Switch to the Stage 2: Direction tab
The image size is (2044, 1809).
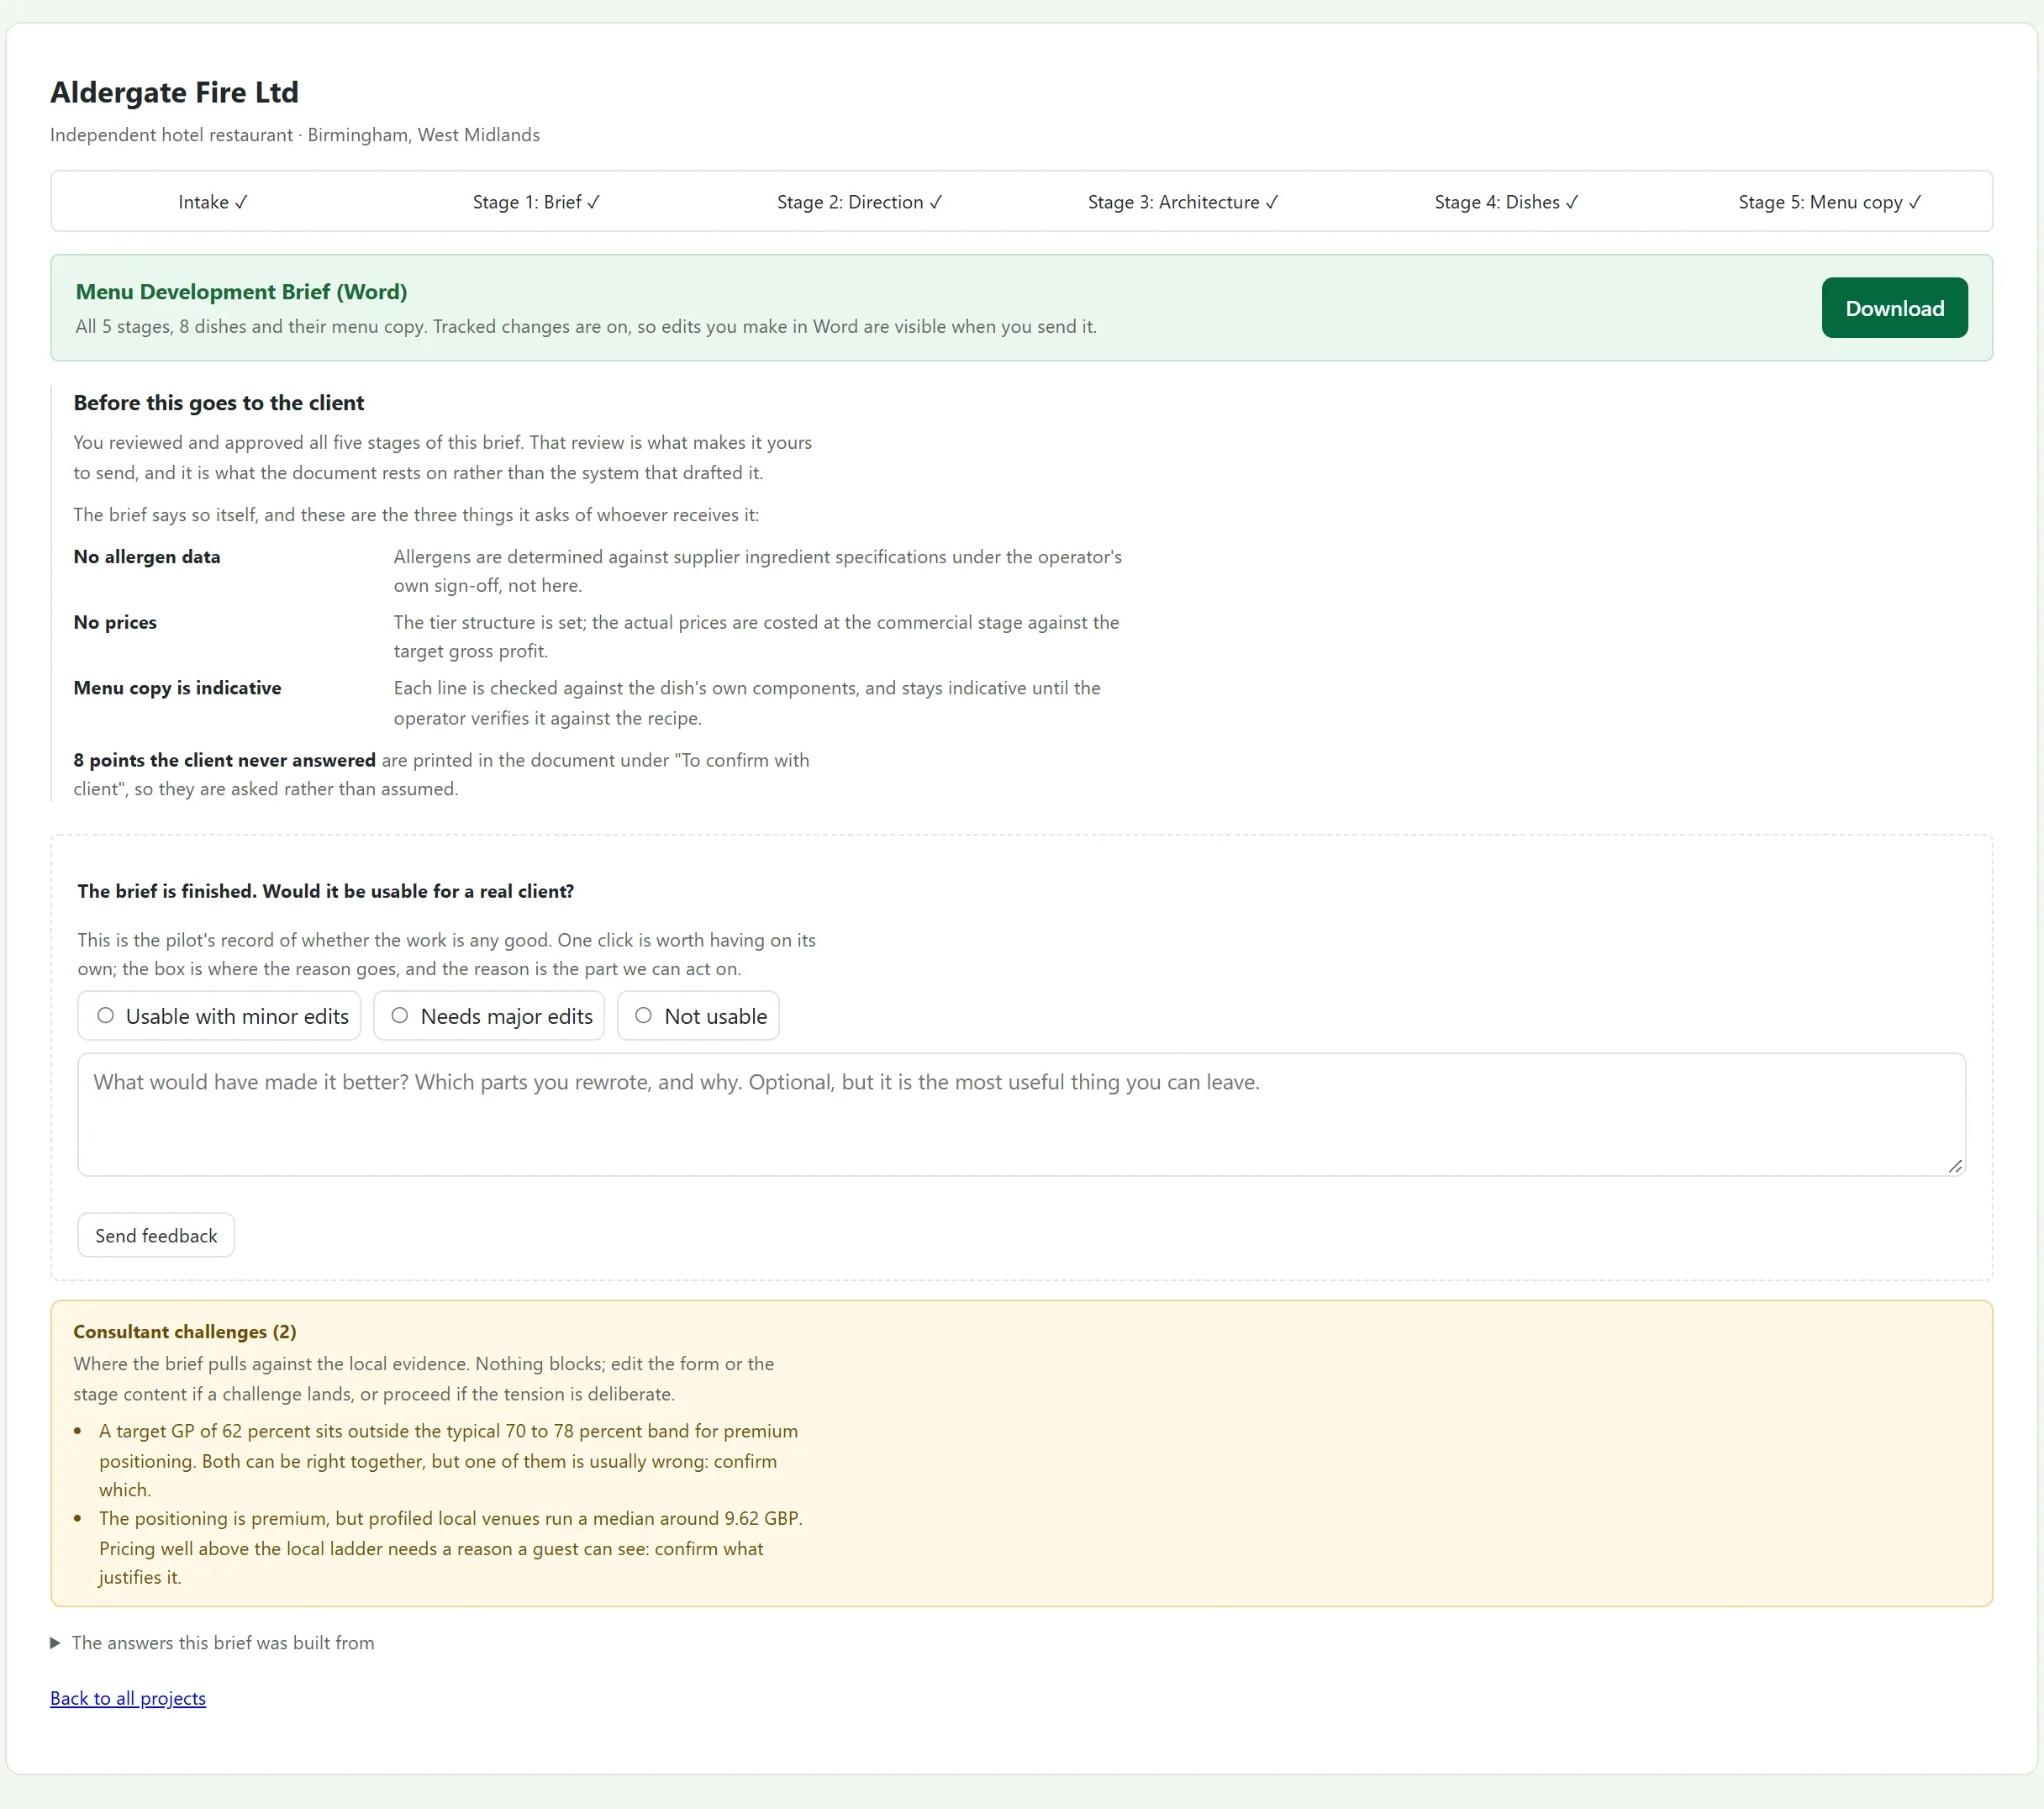pos(859,202)
